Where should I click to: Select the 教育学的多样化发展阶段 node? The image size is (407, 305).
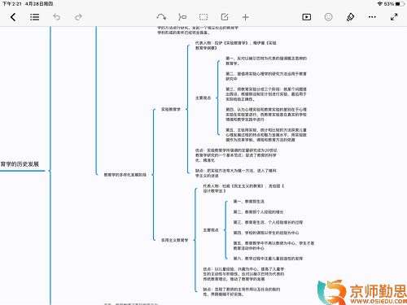[x=125, y=175]
